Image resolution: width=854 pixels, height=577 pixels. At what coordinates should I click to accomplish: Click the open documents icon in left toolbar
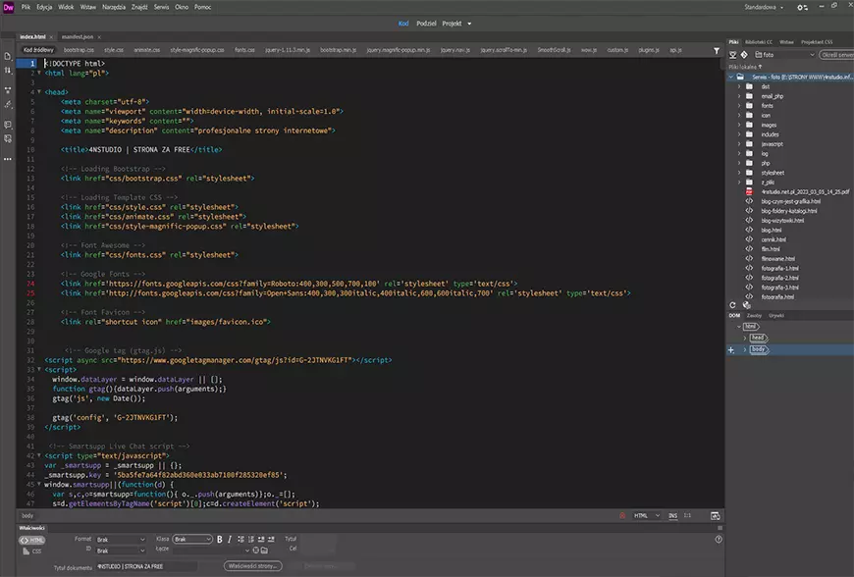coord(8,56)
